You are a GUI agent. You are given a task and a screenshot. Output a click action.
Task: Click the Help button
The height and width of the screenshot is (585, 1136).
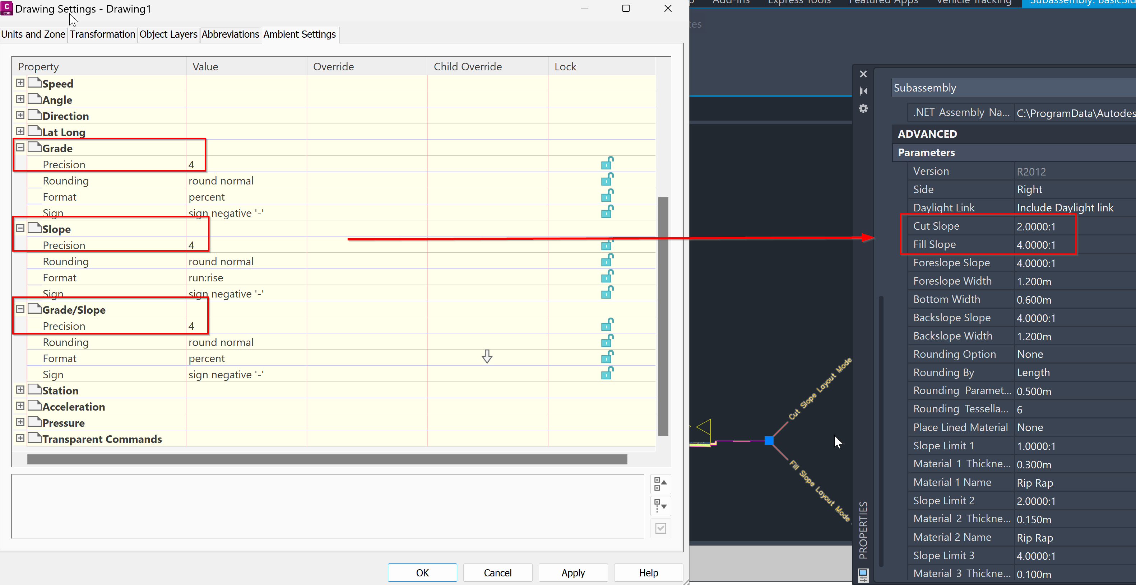[x=648, y=572]
